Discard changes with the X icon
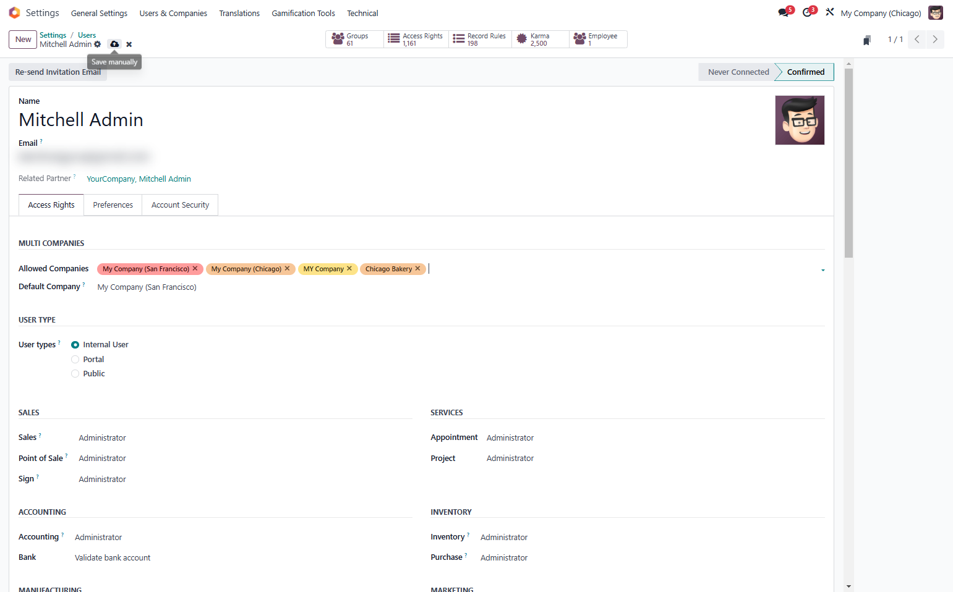 (129, 44)
